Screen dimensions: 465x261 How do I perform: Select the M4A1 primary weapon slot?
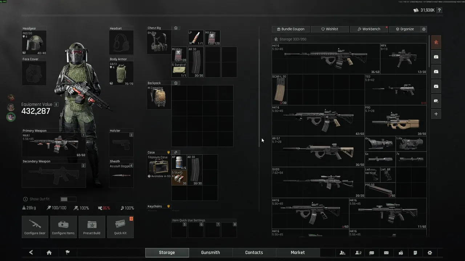[x=54, y=145]
